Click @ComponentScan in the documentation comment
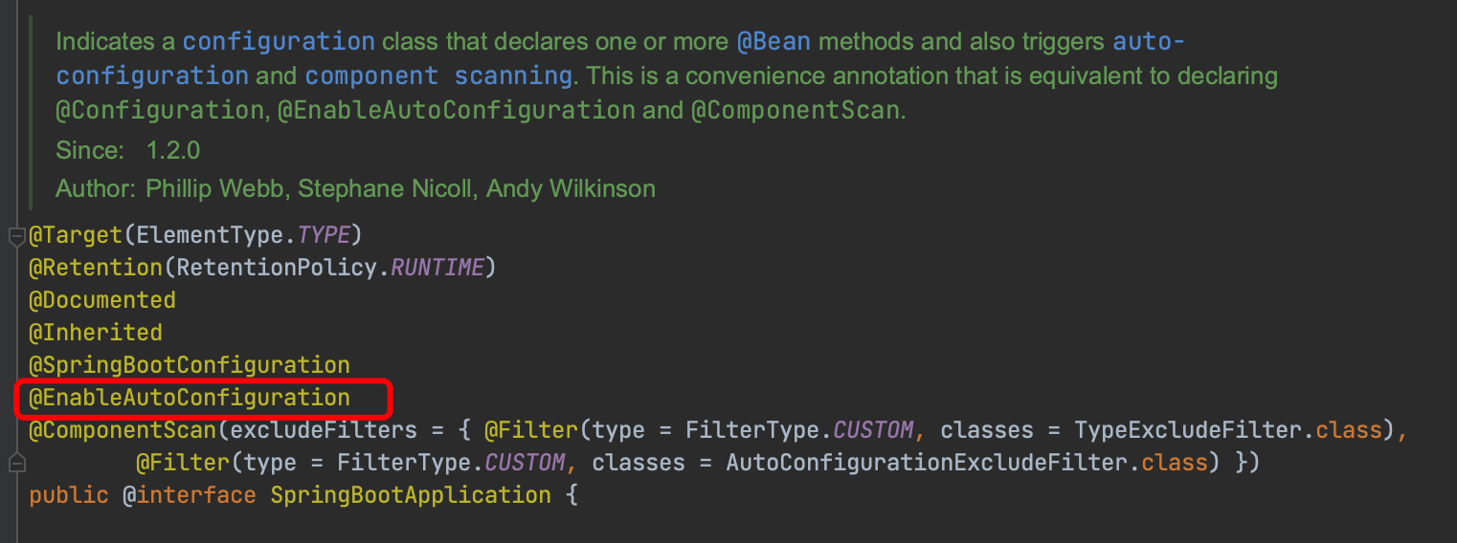The width and height of the screenshot is (1457, 543). 796,110
